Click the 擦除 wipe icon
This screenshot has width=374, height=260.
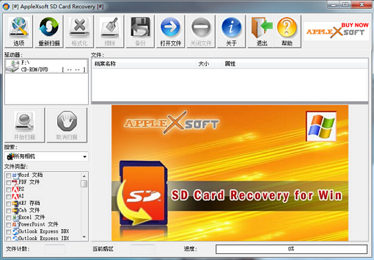110,32
